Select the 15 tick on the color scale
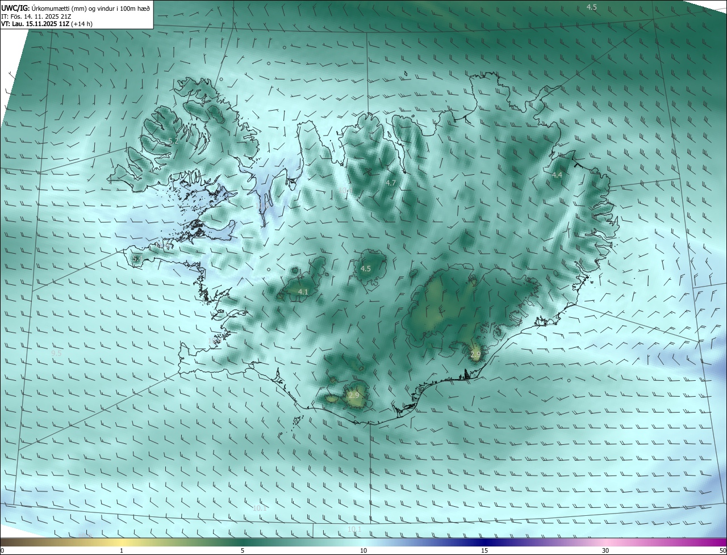This screenshot has width=727, height=555. click(x=484, y=551)
